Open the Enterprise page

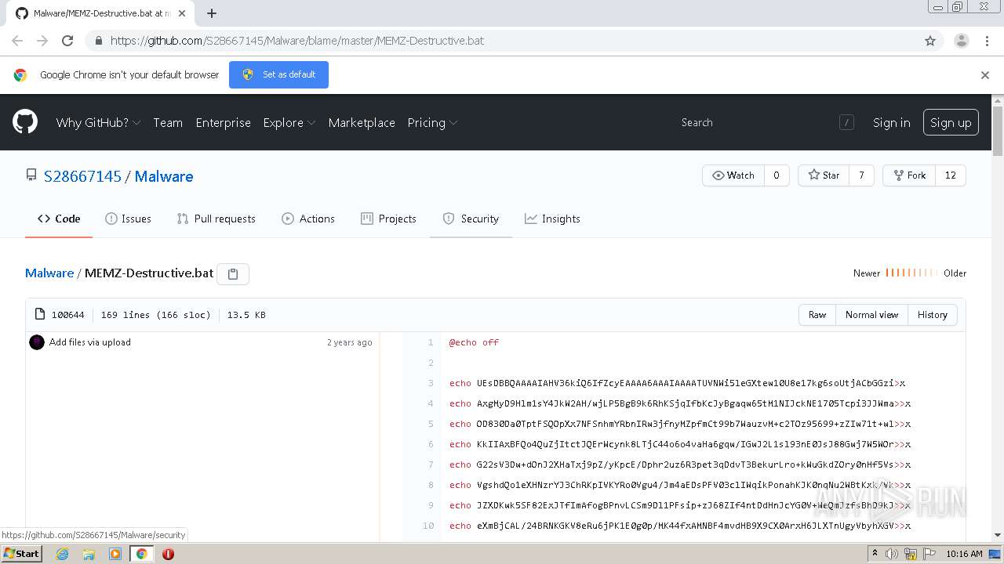click(x=224, y=123)
